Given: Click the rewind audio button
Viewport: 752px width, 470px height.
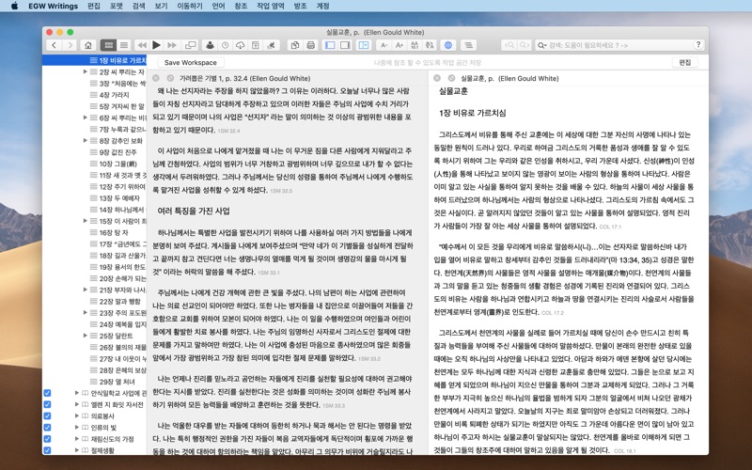Looking at the screenshot, I should (142, 45).
